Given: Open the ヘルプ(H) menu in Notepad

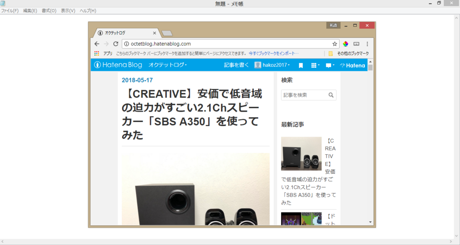Looking at the screenshot, I should [88, 11].
